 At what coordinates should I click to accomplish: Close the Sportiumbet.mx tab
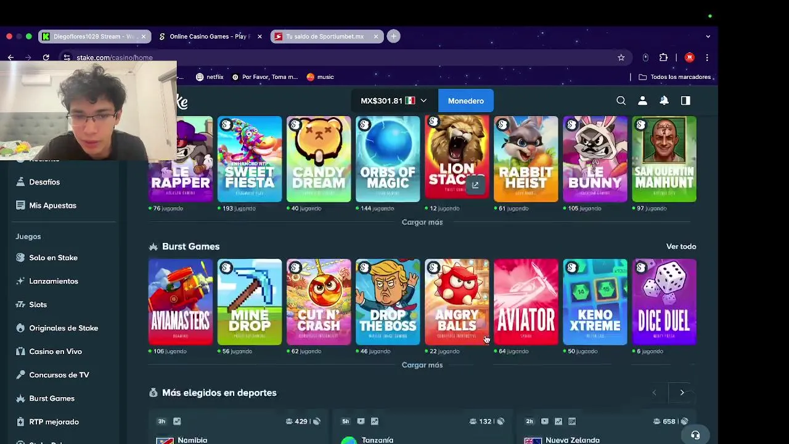[376, 36]
